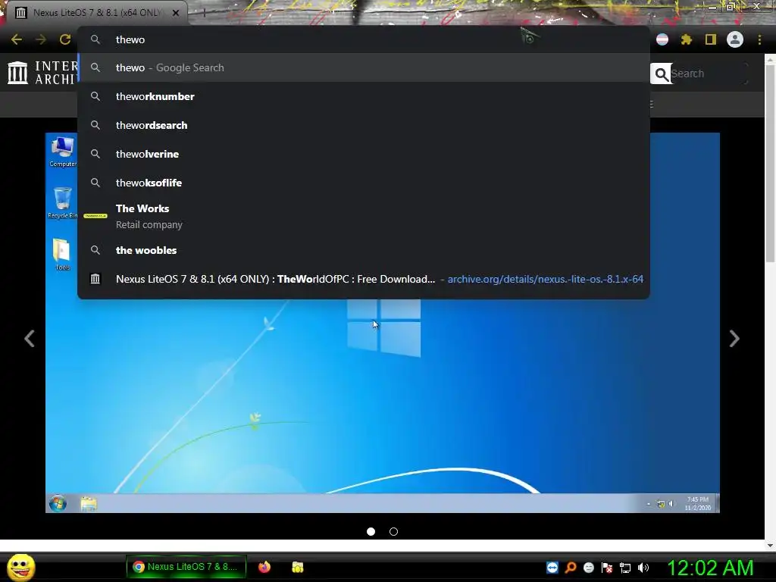Open the smiley-face Start button
The image size is (776, 582).
(x=20, y=567)
